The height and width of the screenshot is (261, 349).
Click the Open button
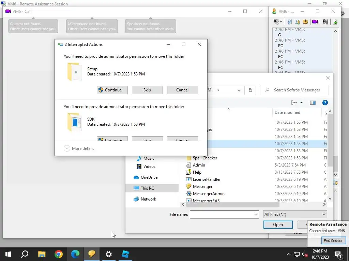pos(278,225)
